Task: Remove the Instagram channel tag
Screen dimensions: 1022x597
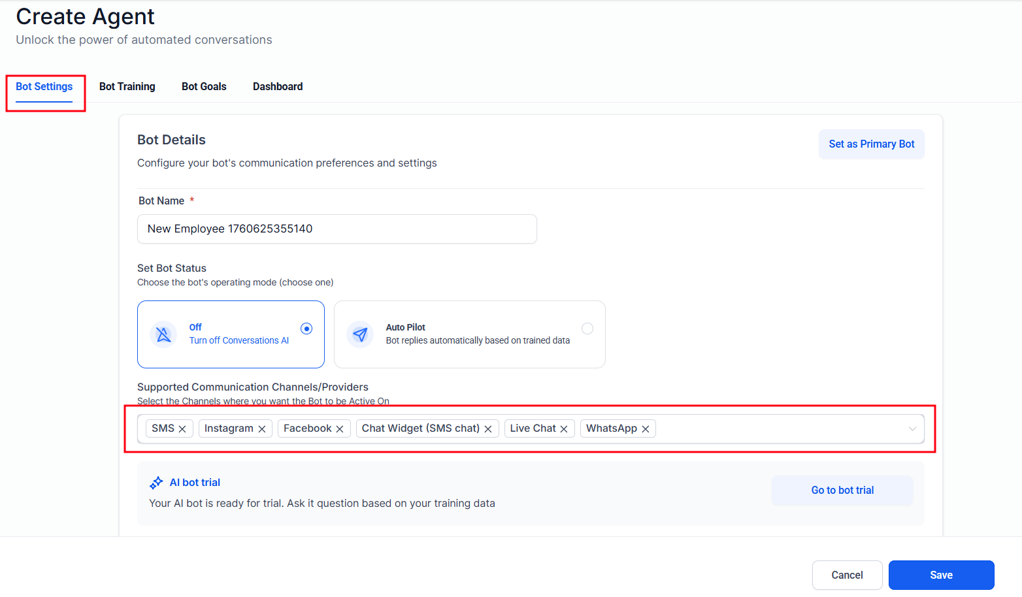Action: tap(262, 429)
